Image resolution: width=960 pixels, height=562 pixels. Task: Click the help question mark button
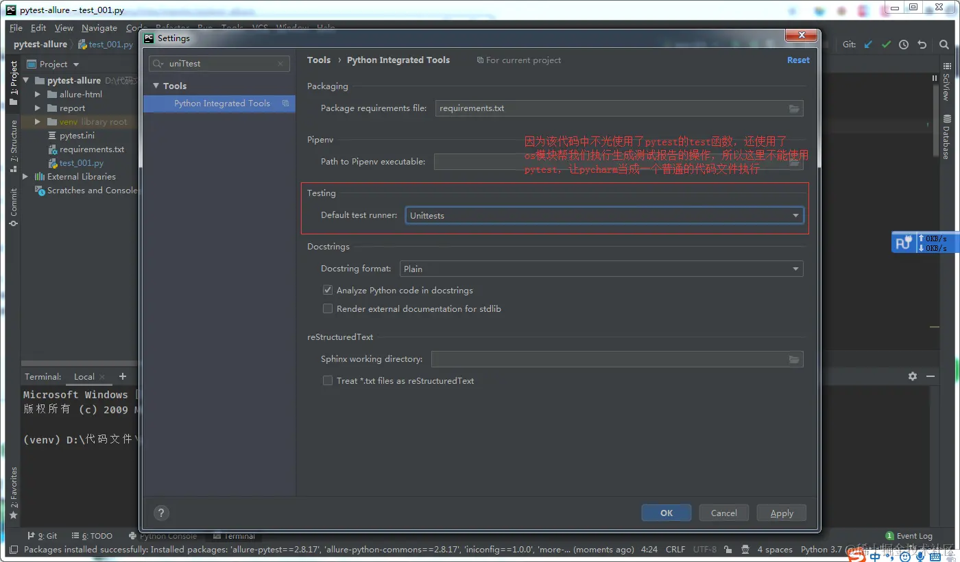tap(161, 513)
